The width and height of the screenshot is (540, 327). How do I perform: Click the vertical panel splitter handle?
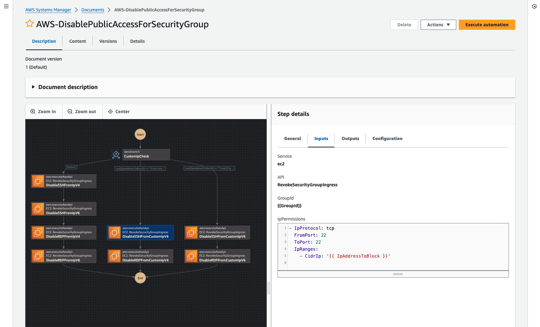coord(269,288)
